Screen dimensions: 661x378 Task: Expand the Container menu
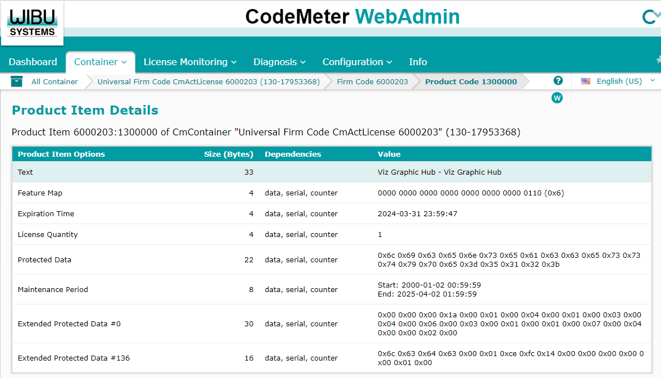pyautogui.click(x=101, y=62)
